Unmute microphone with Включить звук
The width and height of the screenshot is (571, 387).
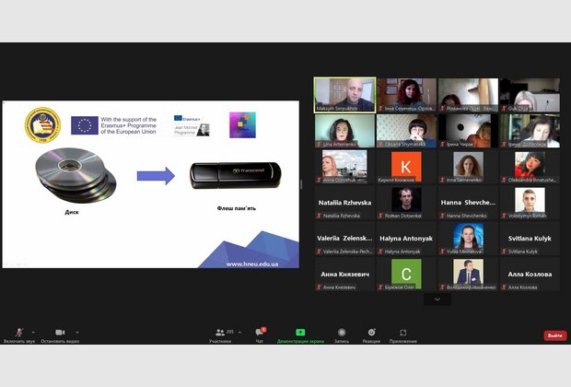tap(19, 335)
